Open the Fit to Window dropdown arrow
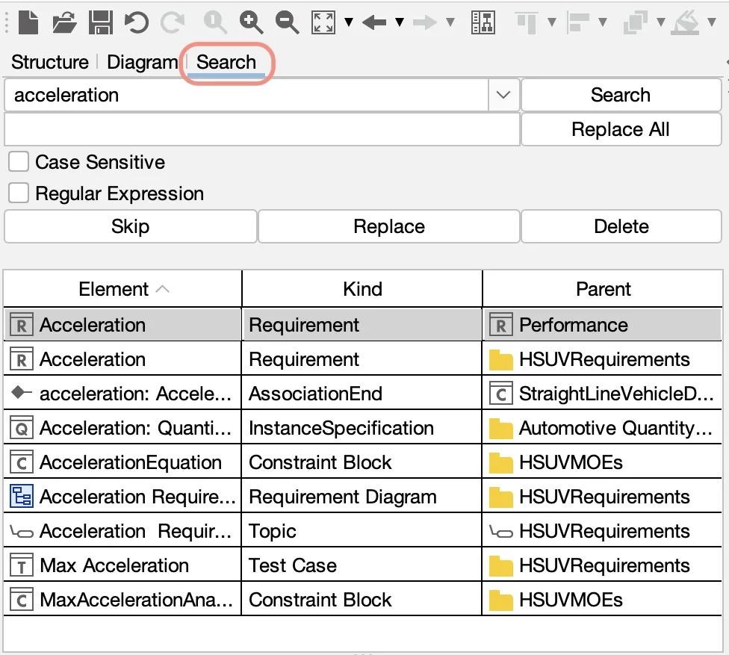 coord(349,22)
